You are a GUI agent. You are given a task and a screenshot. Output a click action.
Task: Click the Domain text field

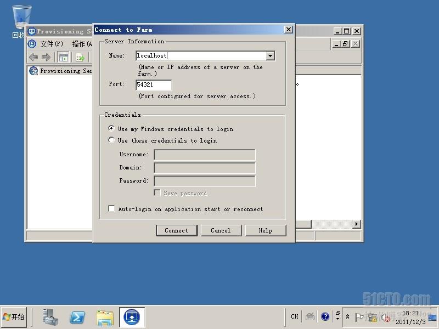pos(205,168)
